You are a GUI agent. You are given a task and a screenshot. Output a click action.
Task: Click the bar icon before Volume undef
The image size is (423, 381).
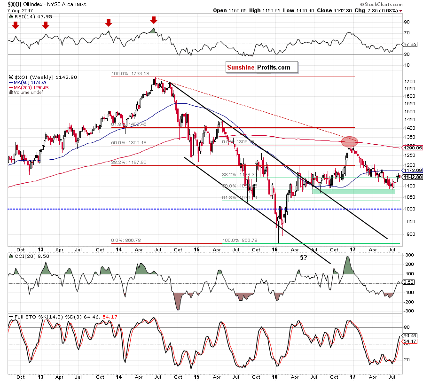pos(11,92)
